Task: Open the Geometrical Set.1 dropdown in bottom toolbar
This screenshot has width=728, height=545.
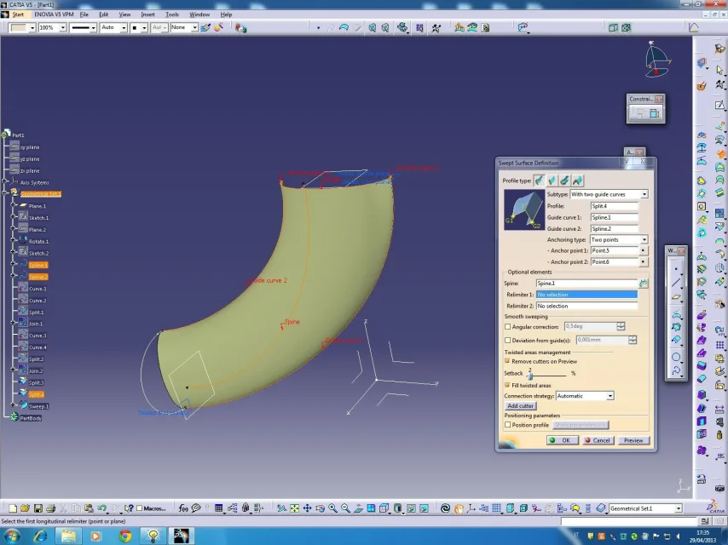Action: tap(679, 509)
